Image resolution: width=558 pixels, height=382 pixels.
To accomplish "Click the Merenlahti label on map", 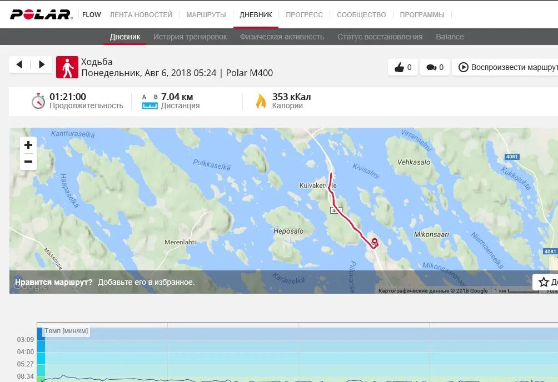I will [180, 242].
